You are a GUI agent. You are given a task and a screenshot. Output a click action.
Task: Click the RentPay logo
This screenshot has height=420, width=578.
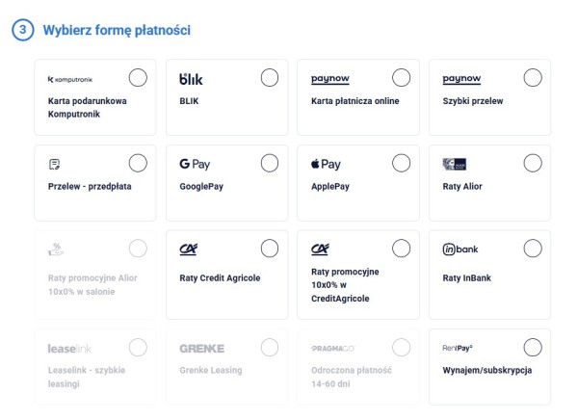coord(458,347)
